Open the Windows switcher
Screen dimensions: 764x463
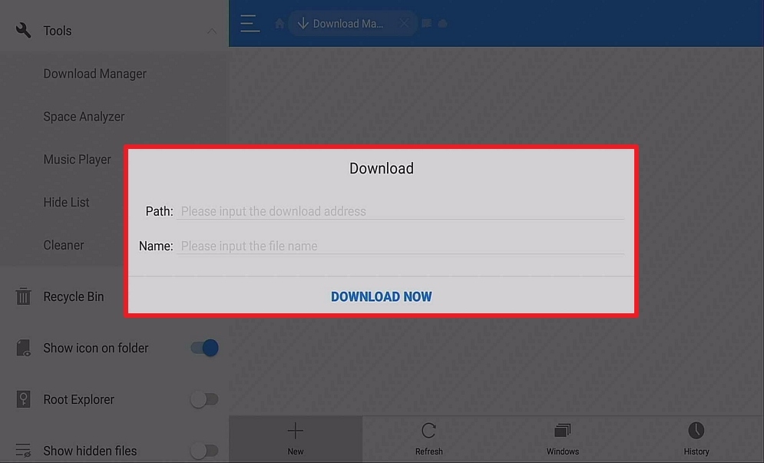(562, 439)
